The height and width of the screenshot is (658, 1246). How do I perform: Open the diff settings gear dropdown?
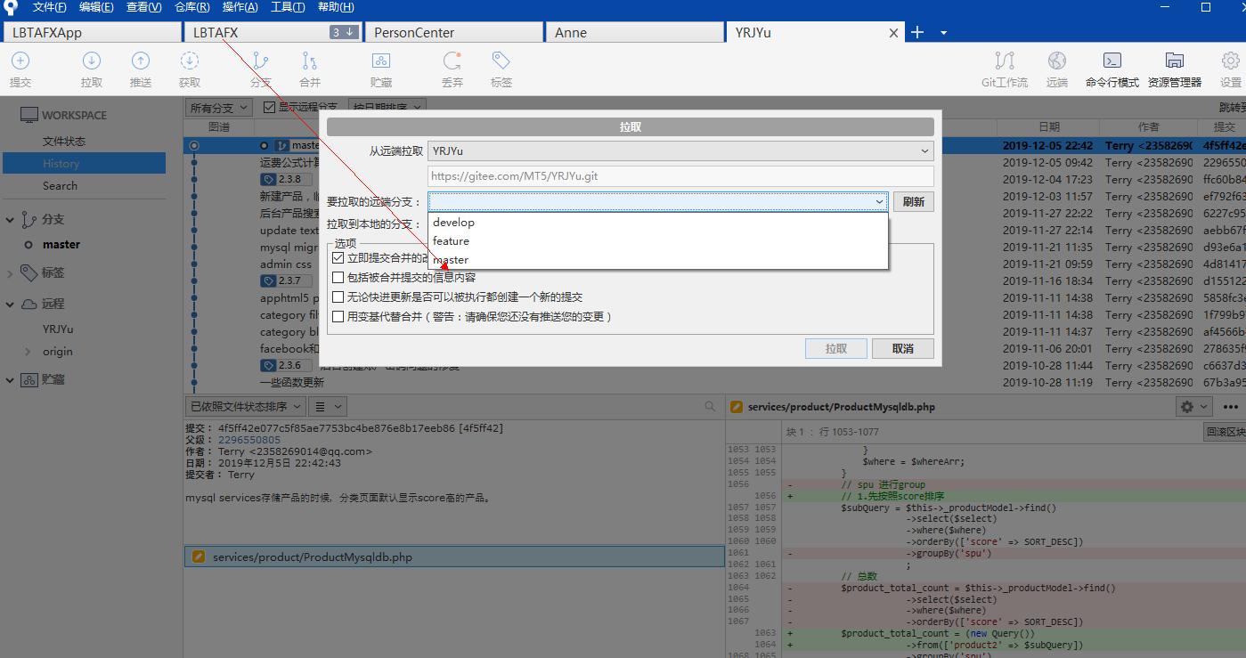(x=1193, y=406)
